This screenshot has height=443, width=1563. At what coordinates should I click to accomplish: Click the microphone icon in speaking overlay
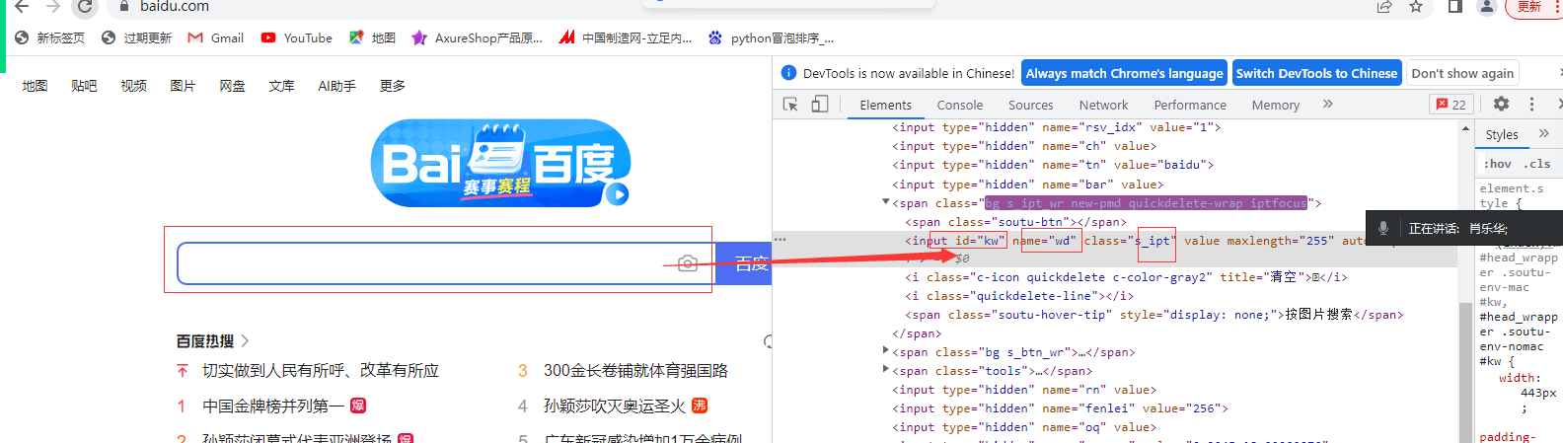[x=1383, y=228]
